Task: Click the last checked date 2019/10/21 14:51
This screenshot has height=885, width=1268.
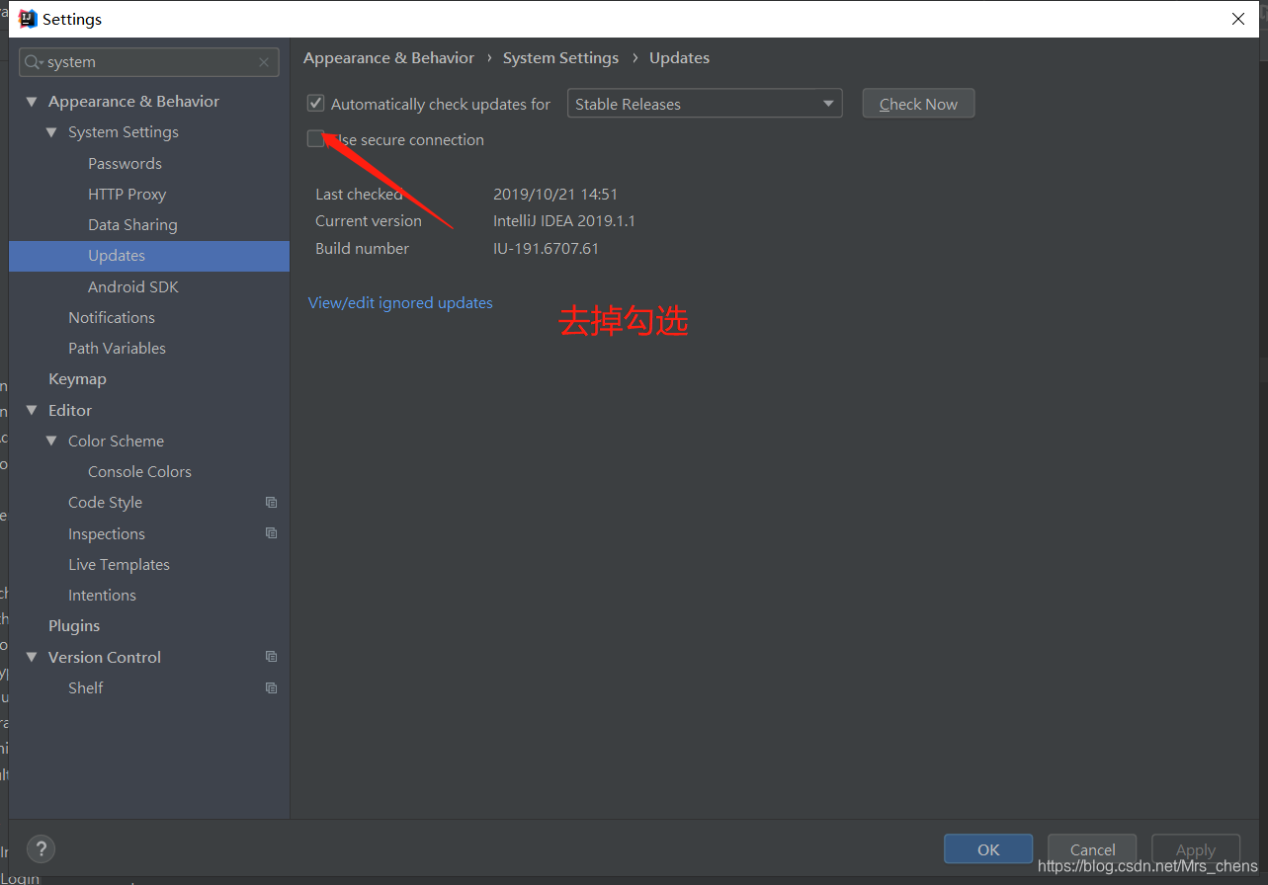Action: click(555, 194)
